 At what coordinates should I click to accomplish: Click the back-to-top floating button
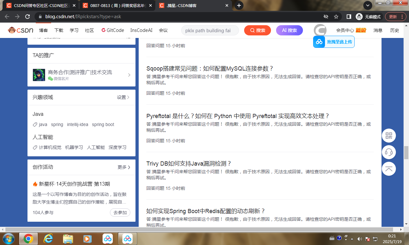pyautogui.click(x=389, y=169)
